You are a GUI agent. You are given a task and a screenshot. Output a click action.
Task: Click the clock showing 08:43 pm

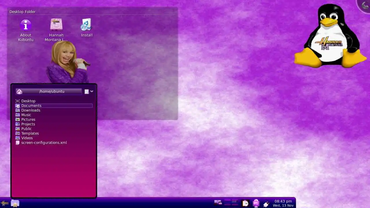(283, 203)
